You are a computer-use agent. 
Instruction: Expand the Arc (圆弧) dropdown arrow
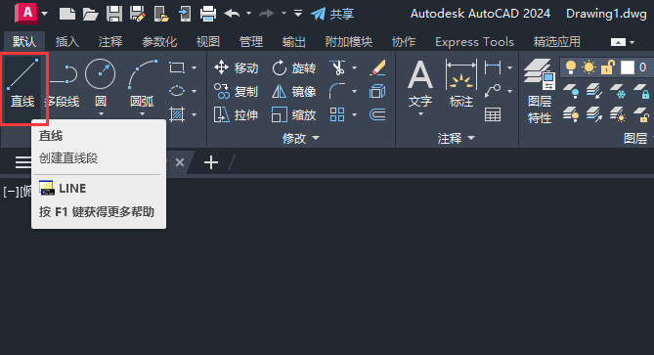pyautogui.click(x=142, y=113)
